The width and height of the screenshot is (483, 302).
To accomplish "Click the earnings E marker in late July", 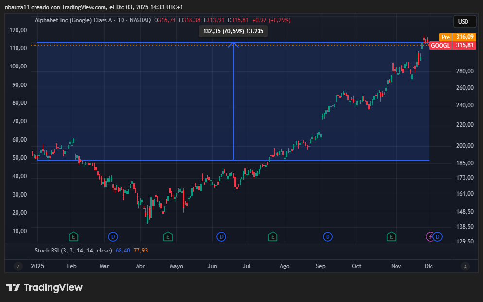I will click(x=273, y=236).
